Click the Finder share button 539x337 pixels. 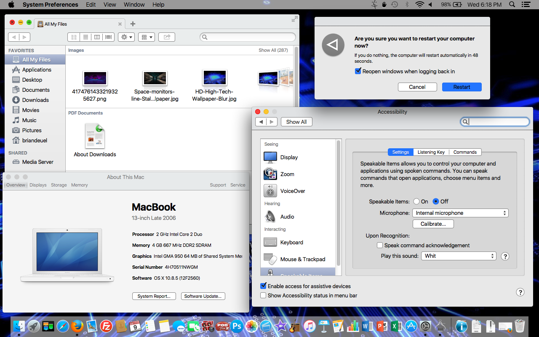tap(167, 37)
